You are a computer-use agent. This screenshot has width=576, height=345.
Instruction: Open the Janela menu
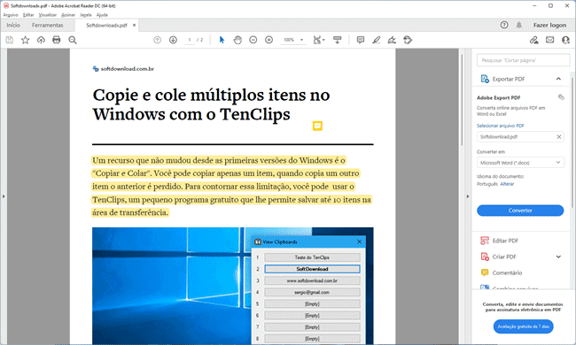86,15
